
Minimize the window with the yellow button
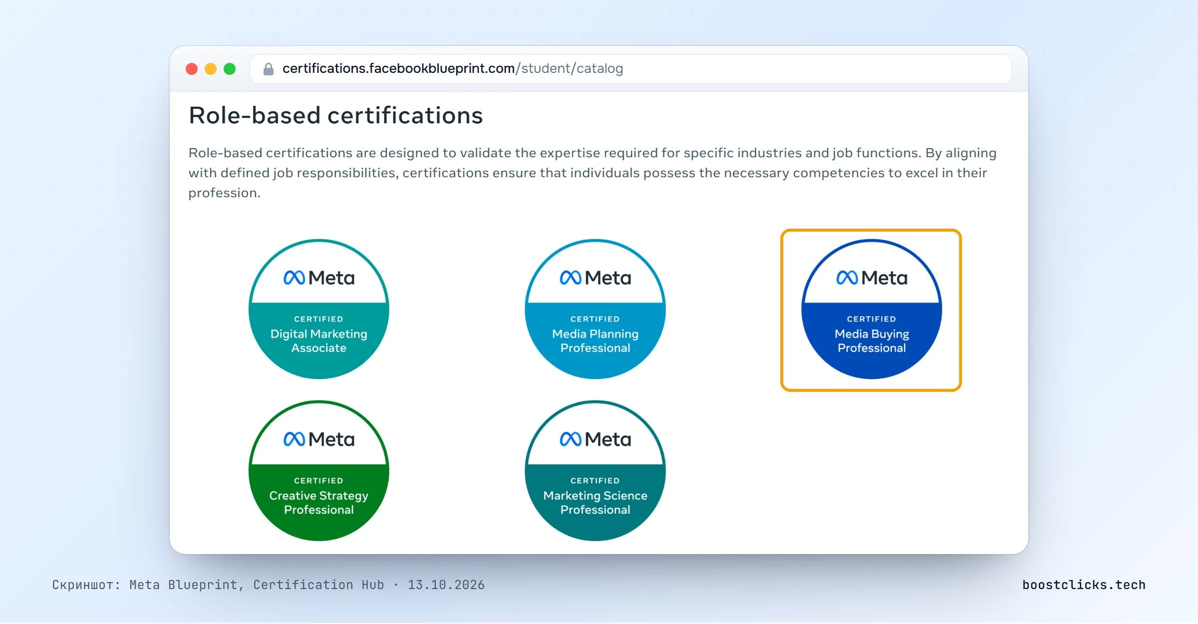tap(211, 69)
